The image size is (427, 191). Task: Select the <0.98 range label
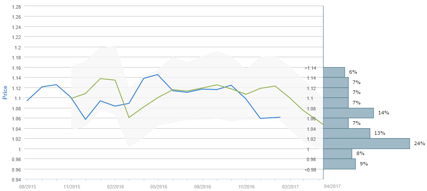click(x=311, y=169)
